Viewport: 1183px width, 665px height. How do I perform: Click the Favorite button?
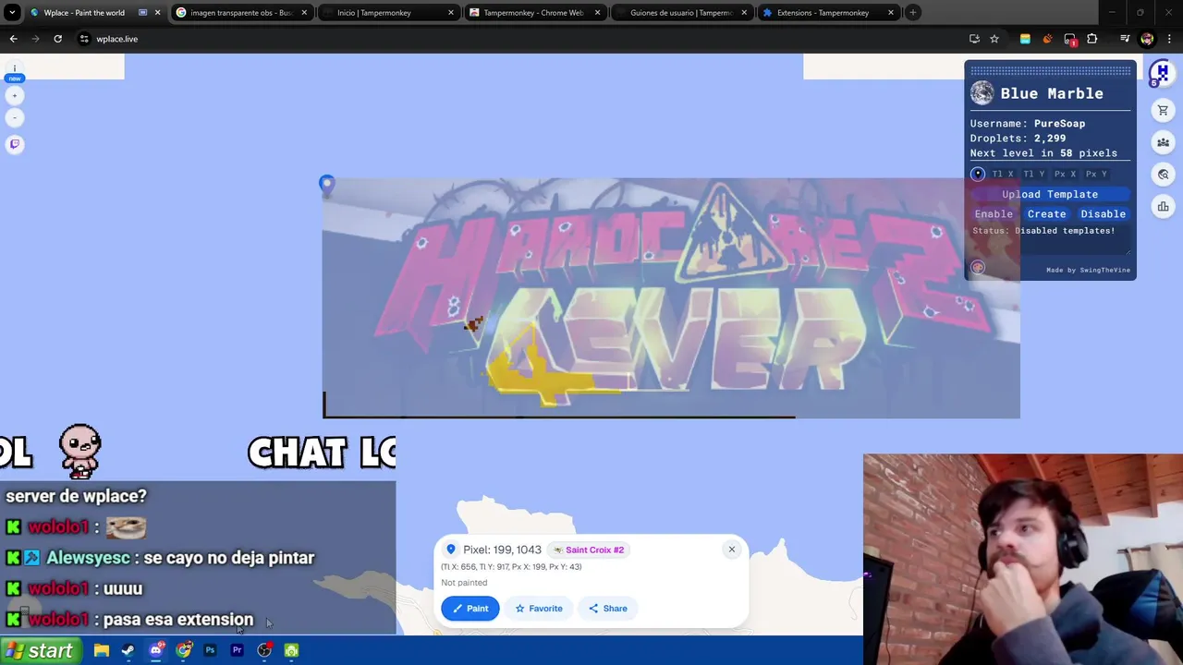point(539,609)
